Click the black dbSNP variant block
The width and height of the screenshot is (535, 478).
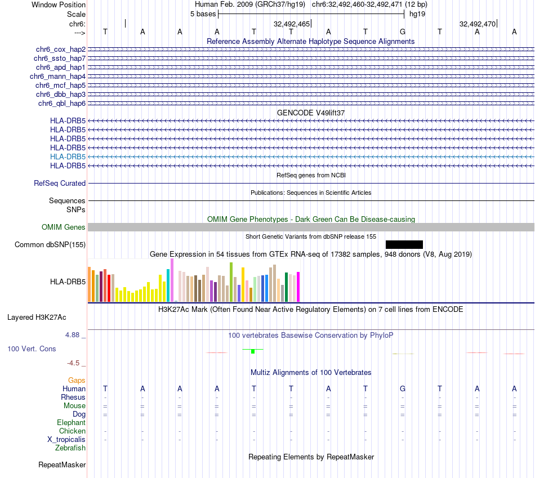(x=404, y=244)
